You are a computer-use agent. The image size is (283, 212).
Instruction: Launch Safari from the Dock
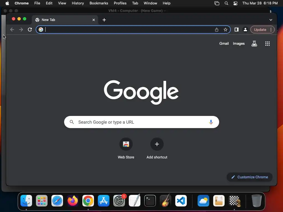pos(57,201)
